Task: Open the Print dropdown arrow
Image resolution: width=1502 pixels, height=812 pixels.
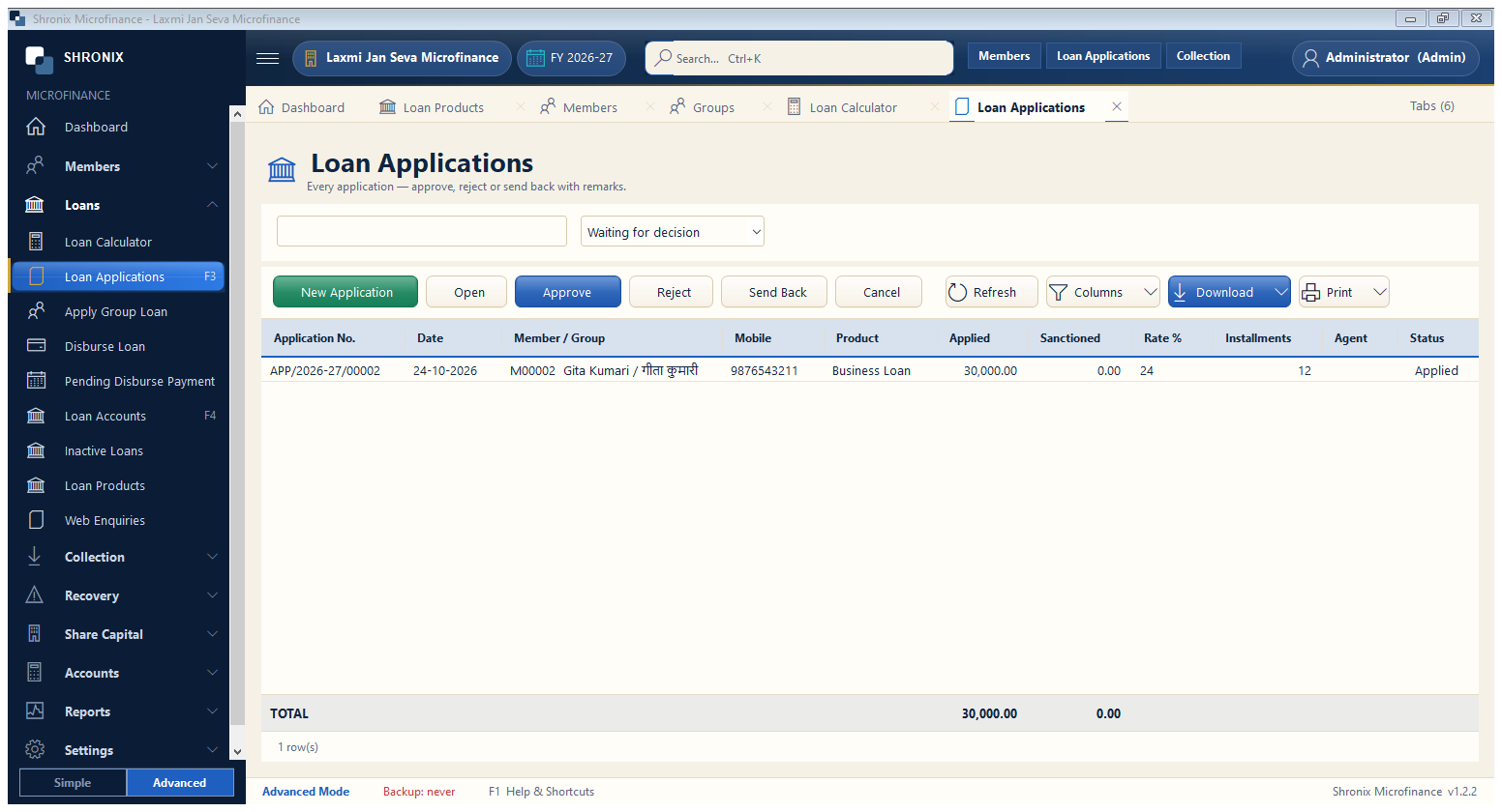Action: click(x=1380, y=292)
